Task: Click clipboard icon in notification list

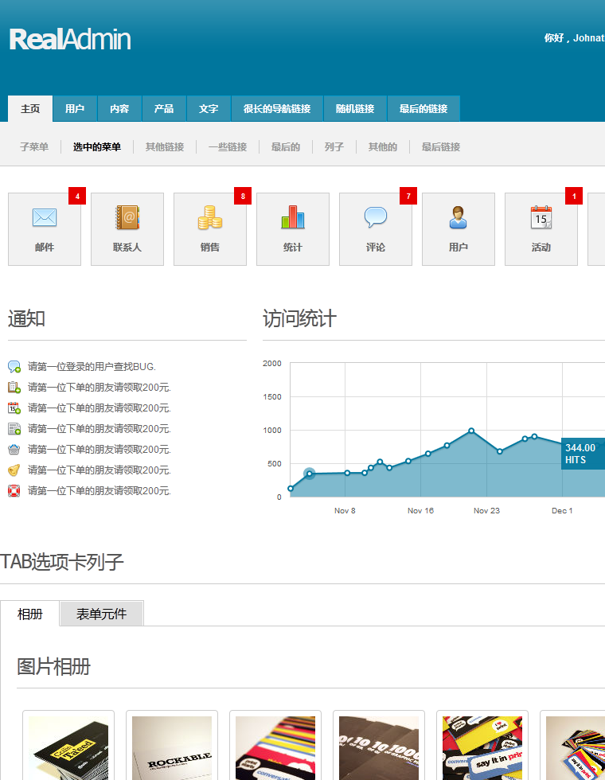Action: 14,387
